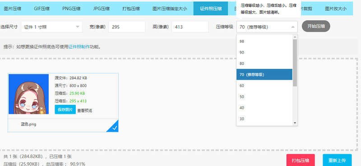Click the 重新上传 button
361x166 pixels.
337,160
